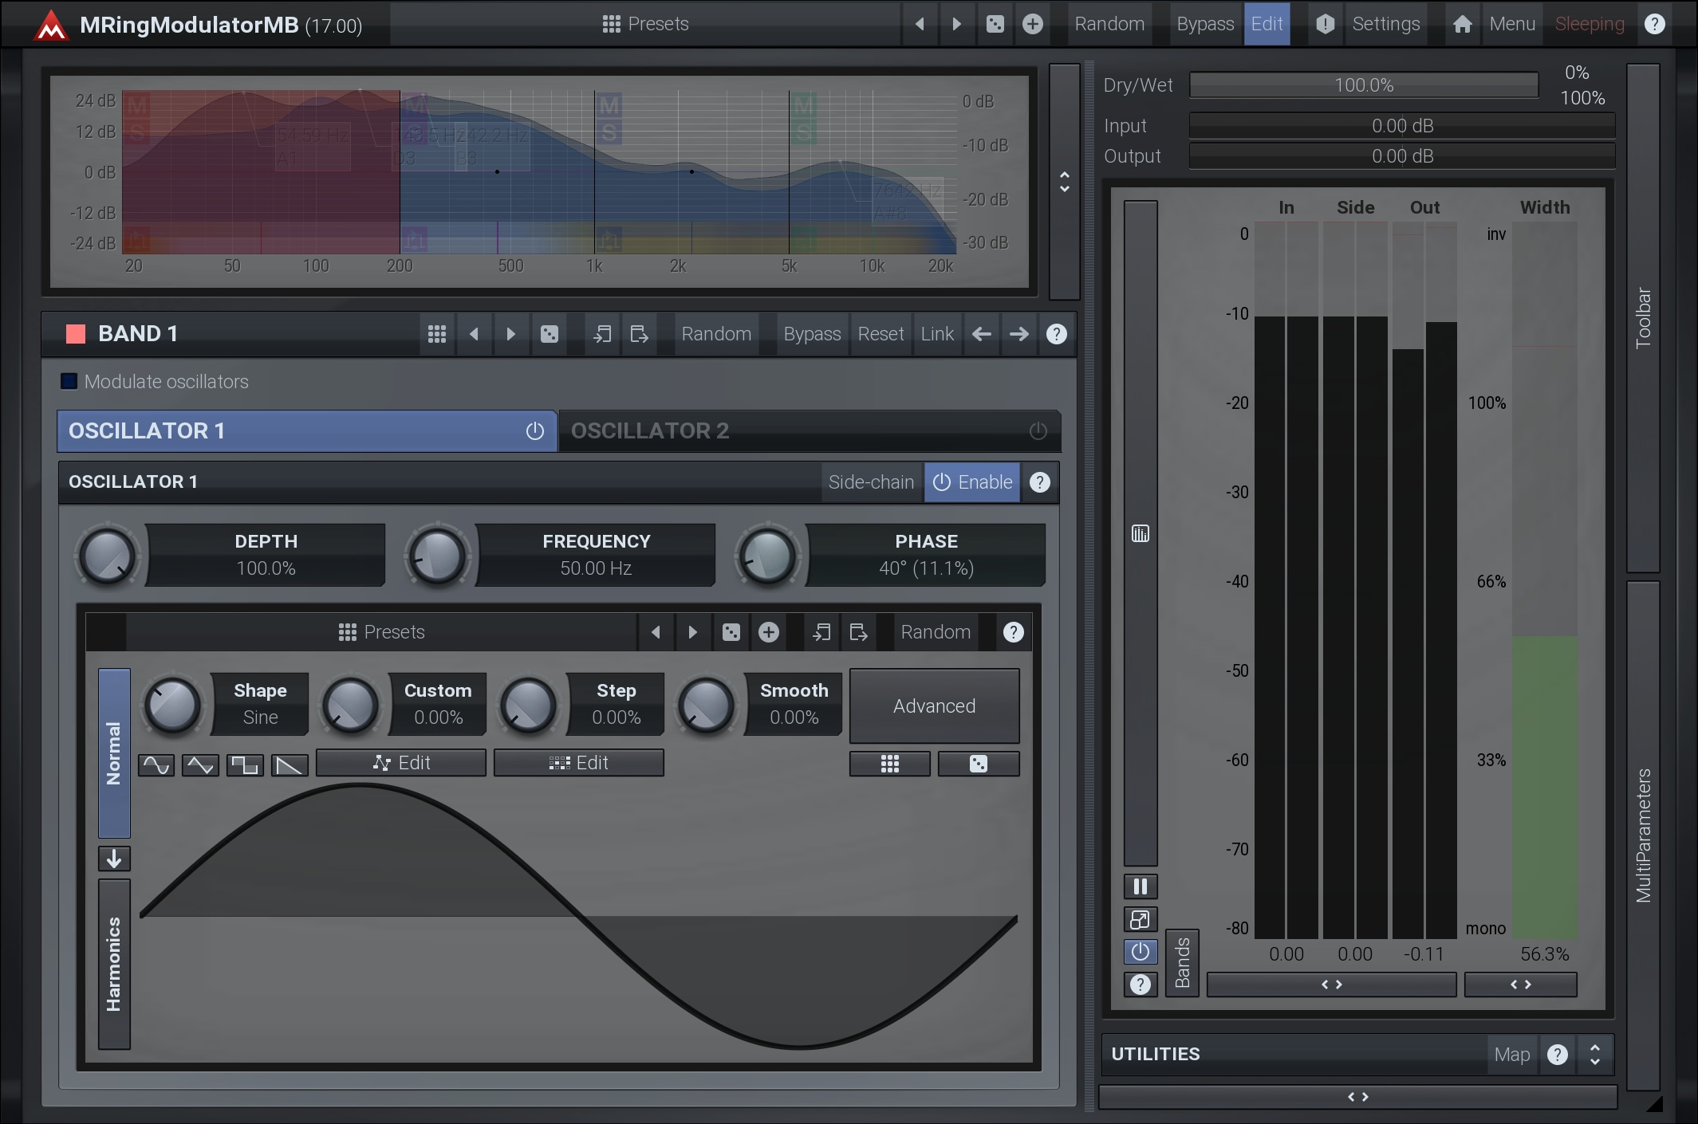
Task: Click the Band 1 help question mark
Action: tap(1056, 334)
